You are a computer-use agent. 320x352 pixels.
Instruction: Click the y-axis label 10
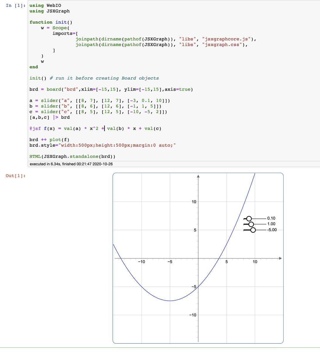click(x=194, y=202)
